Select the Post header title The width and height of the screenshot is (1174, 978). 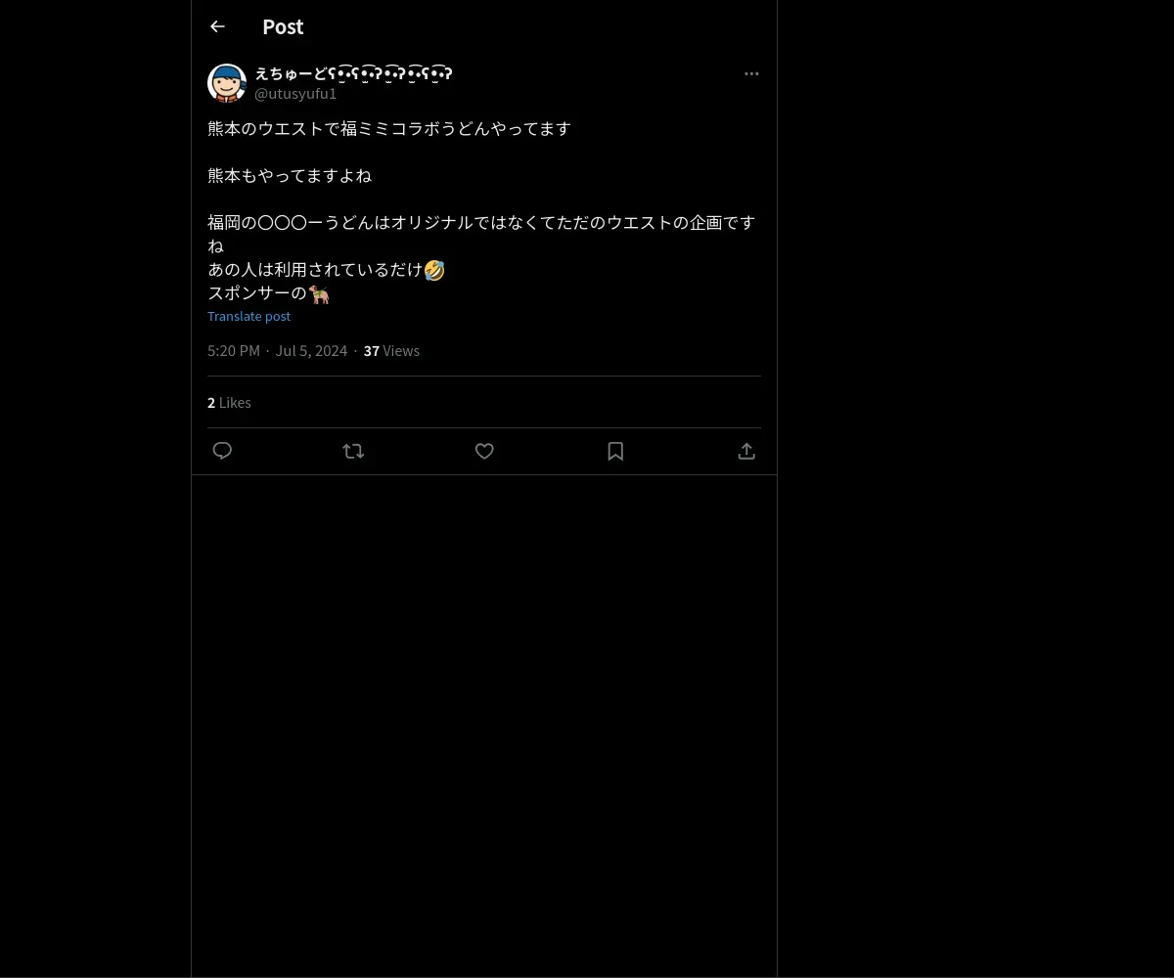pos(283,26)
